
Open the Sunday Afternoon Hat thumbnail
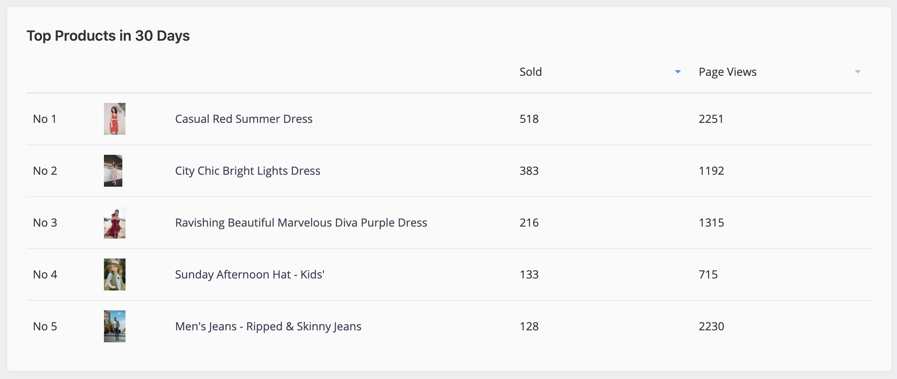point(115,274)
